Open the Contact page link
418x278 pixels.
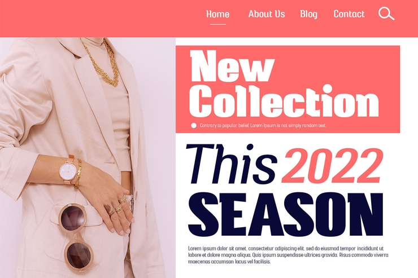(x=349, y=14)
